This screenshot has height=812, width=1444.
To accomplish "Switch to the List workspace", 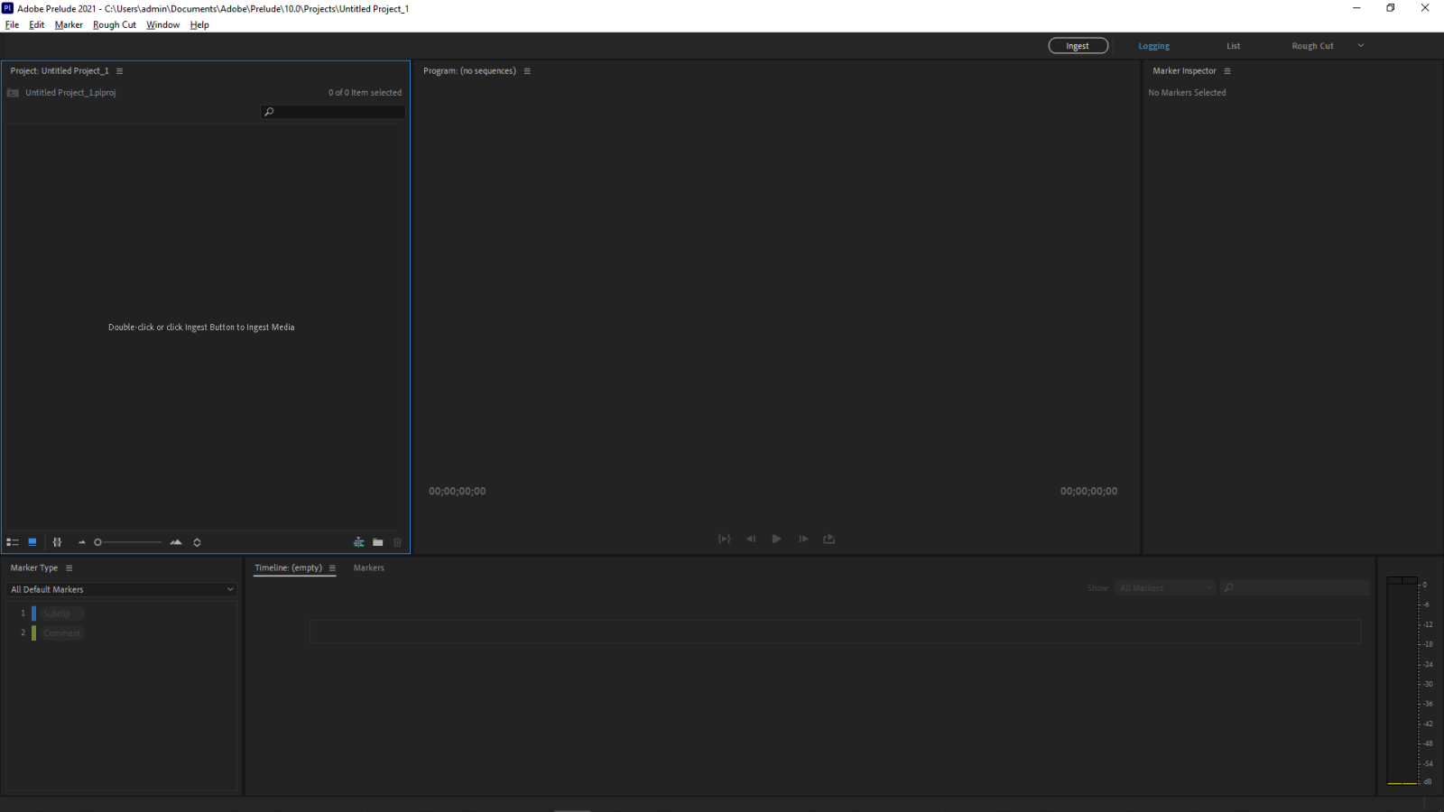I will [1233, 46].
